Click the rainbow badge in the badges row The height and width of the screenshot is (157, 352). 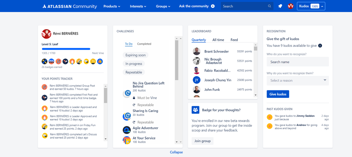click(x=79, y=61)
